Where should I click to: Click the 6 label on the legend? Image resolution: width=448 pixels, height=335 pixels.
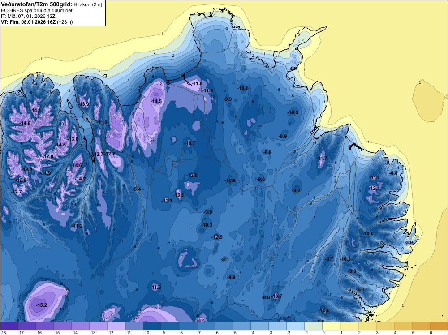(x=431, y=332)
